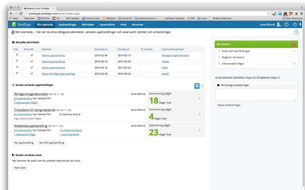Viewport: 305px width, 190px height.
Task: Open Trocadero till borgmästeriet row chevron
Action: [200, 114]
